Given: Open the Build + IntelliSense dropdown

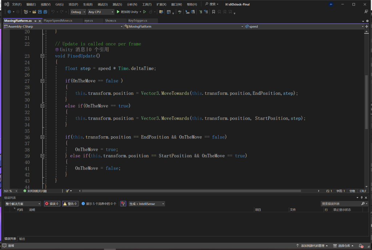Looking at the screenshot, I should point(147,204).
